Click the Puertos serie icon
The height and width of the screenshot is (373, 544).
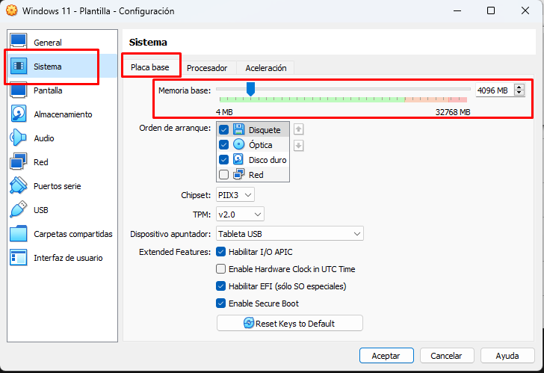19,186
